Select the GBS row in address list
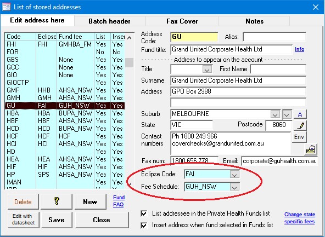 (65, 60)
